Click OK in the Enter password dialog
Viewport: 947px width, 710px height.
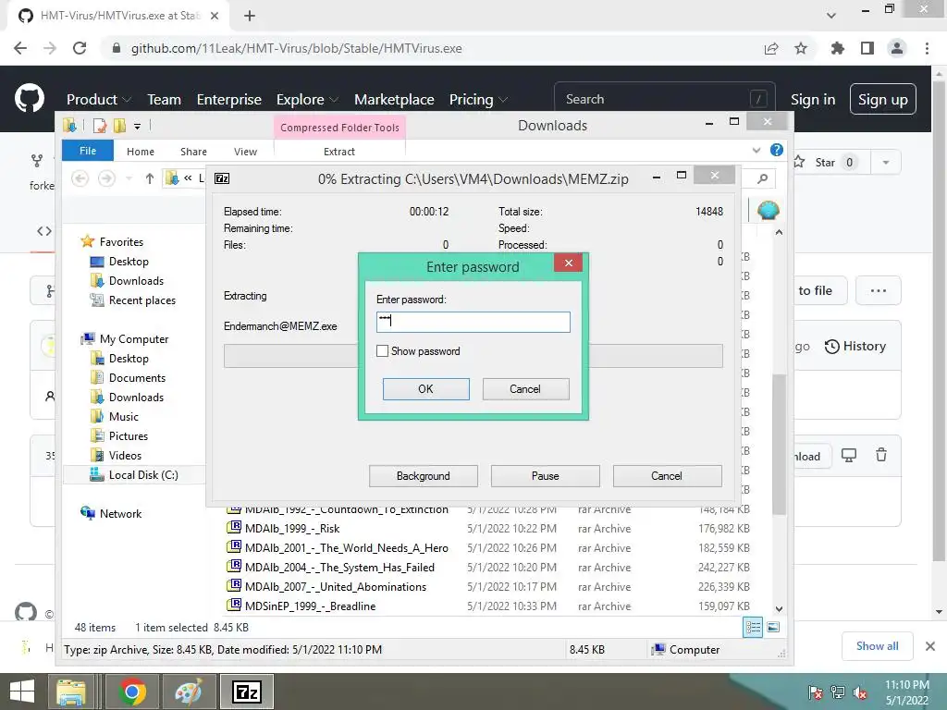pos(425,389)
